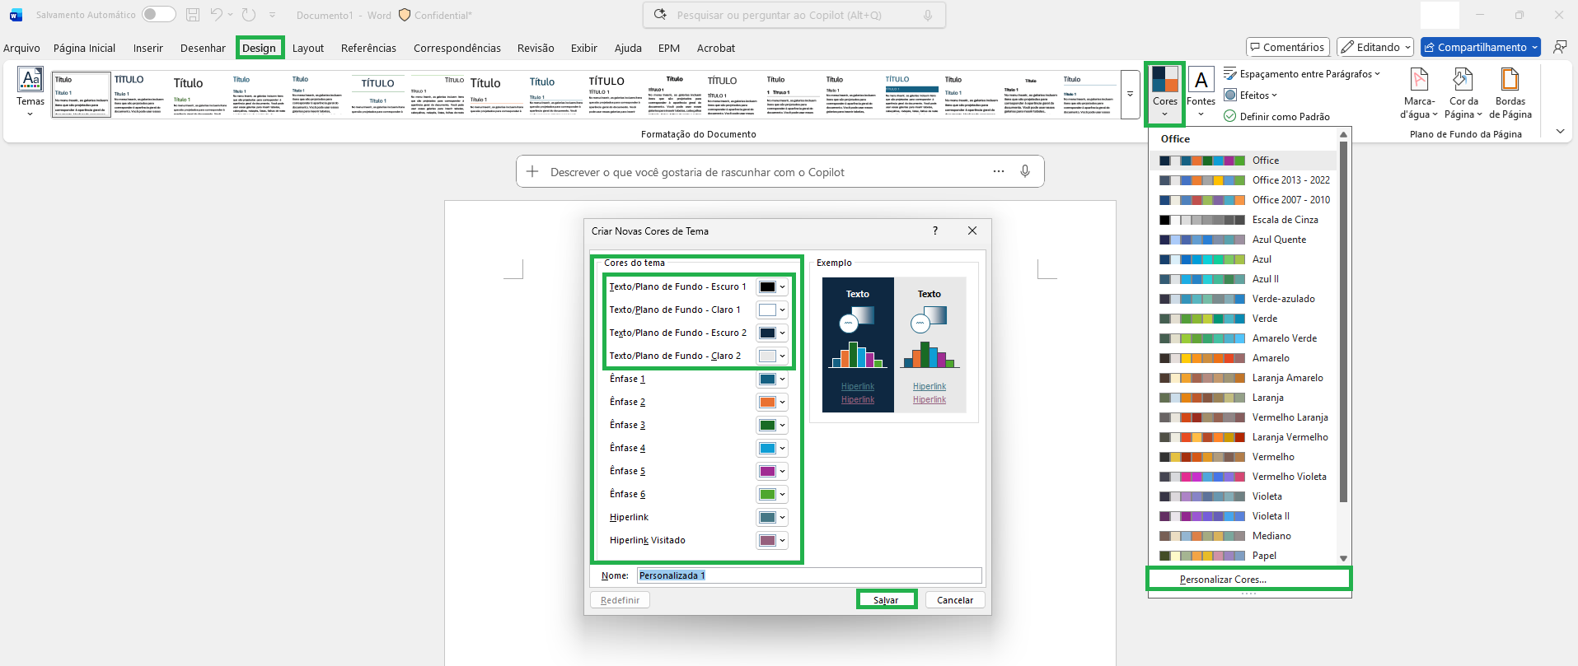1578x666 pixels.
Task: Click the Efeitos theme effects button
Action: [1250, 95]
